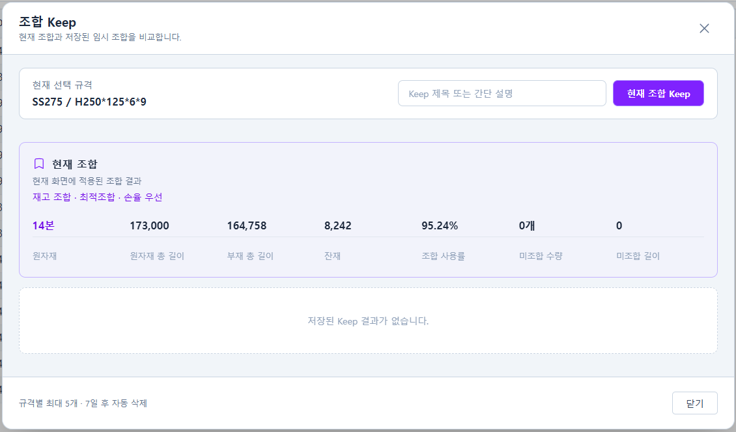This screenshot has width=736, height=432.
Task: Click the 미조합 길이 label
Action: pyautogui.click(x=638, y=256)
